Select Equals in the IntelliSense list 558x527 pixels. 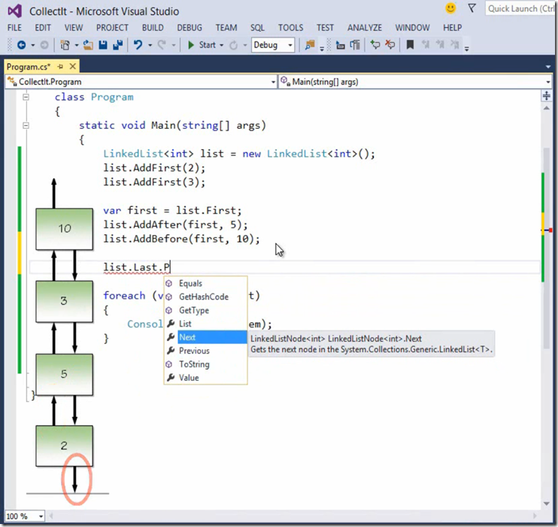click(x=205, y=283)
